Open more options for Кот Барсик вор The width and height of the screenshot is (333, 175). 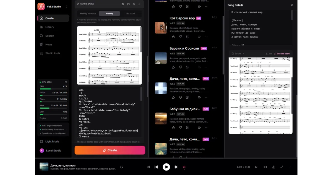[206, 37]
